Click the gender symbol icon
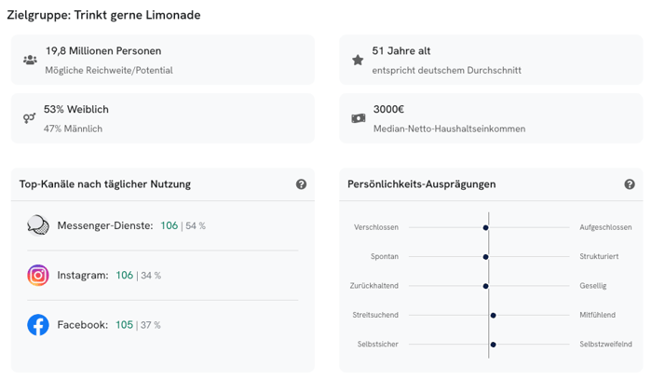Image resolution: width=652 pixels, height=380 pixels. coord(29,118)
